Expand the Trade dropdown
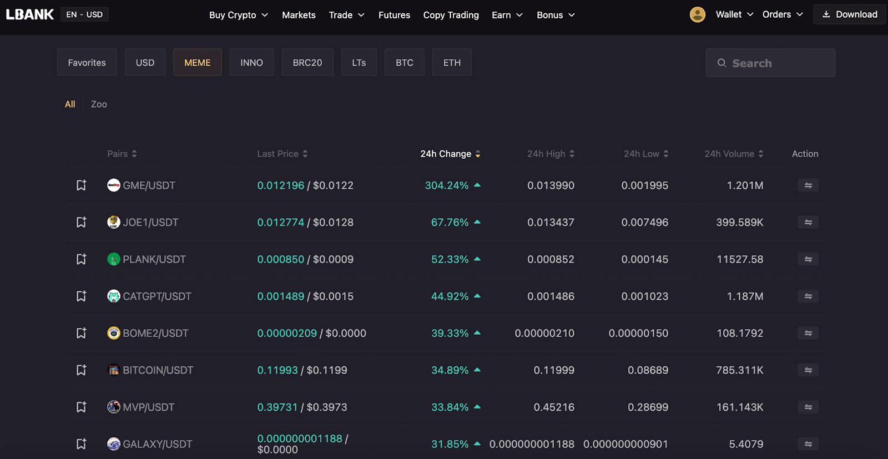Image resolution: width=888 pixels, height=459 pixels. pyautogui.click(x=347, y=15)
